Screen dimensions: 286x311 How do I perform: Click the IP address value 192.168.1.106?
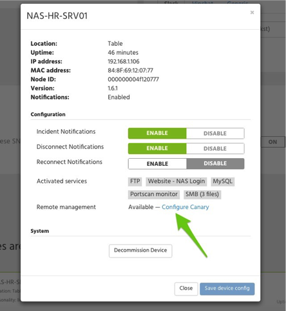coord(124,61)
